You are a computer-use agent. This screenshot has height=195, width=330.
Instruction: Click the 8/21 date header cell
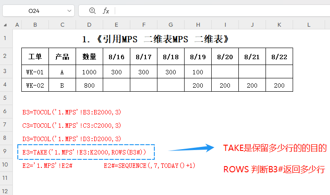point(252,57)
